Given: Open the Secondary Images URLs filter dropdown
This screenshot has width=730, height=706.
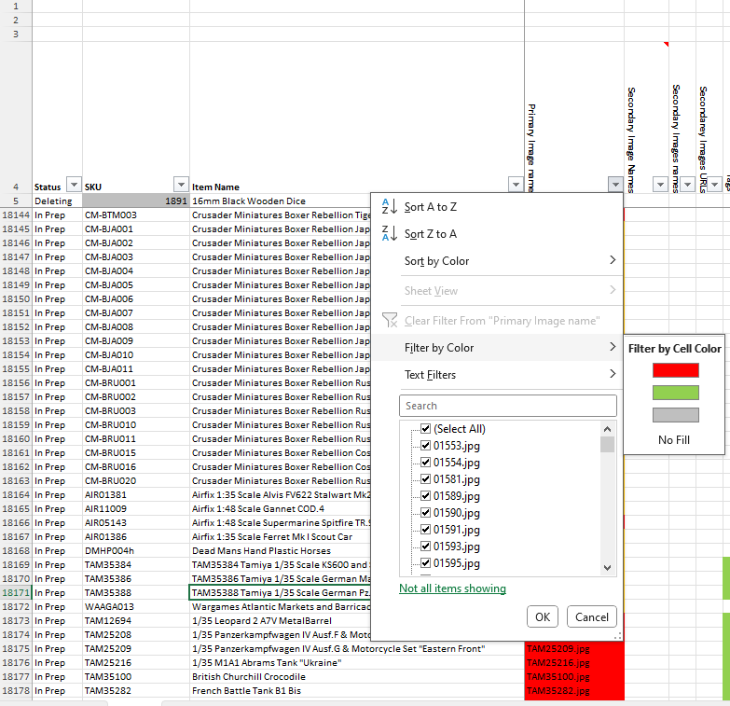Looking at the screenshot, I should pos(714,185).
